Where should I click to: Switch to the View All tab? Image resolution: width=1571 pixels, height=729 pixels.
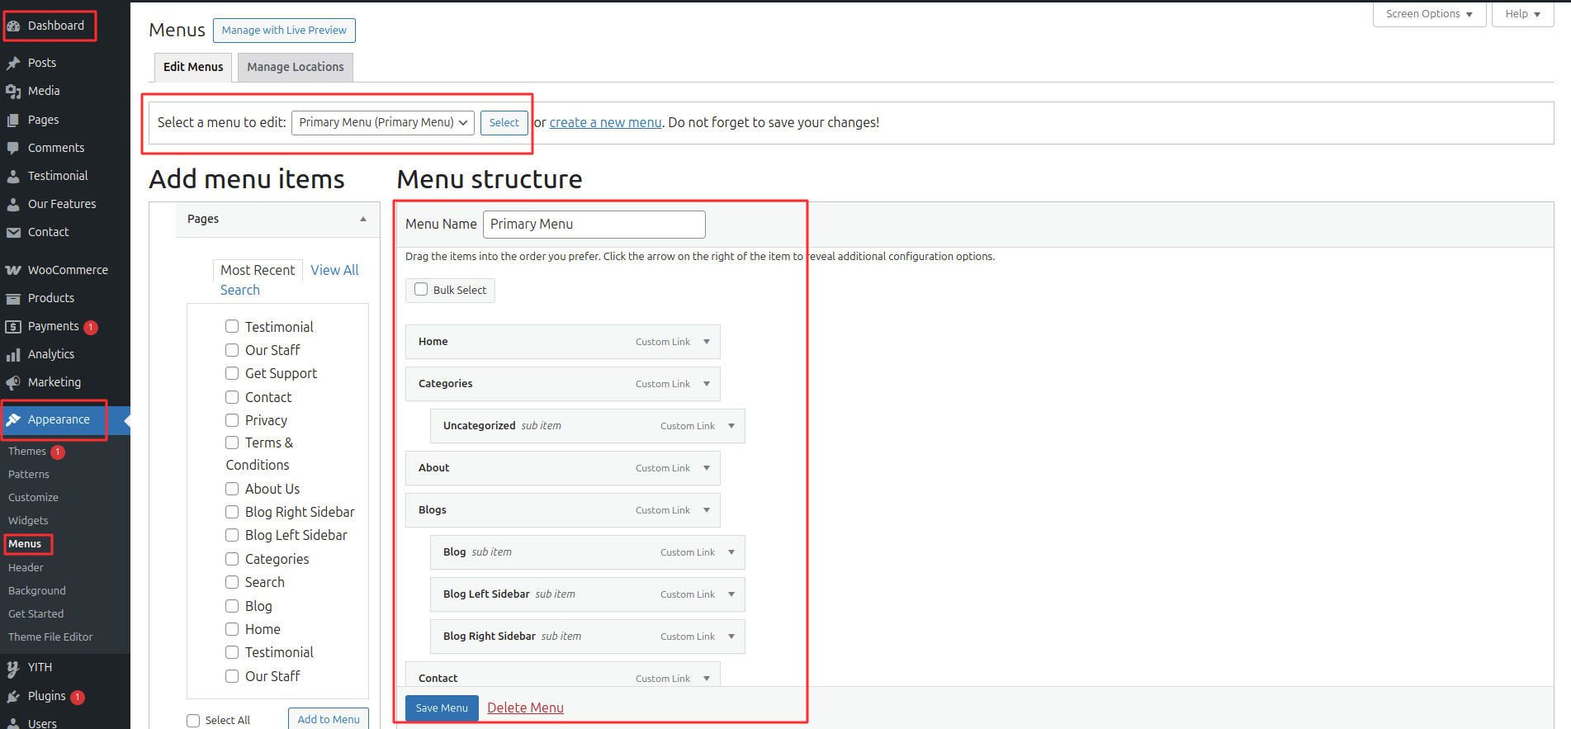[x=334, y=270]
